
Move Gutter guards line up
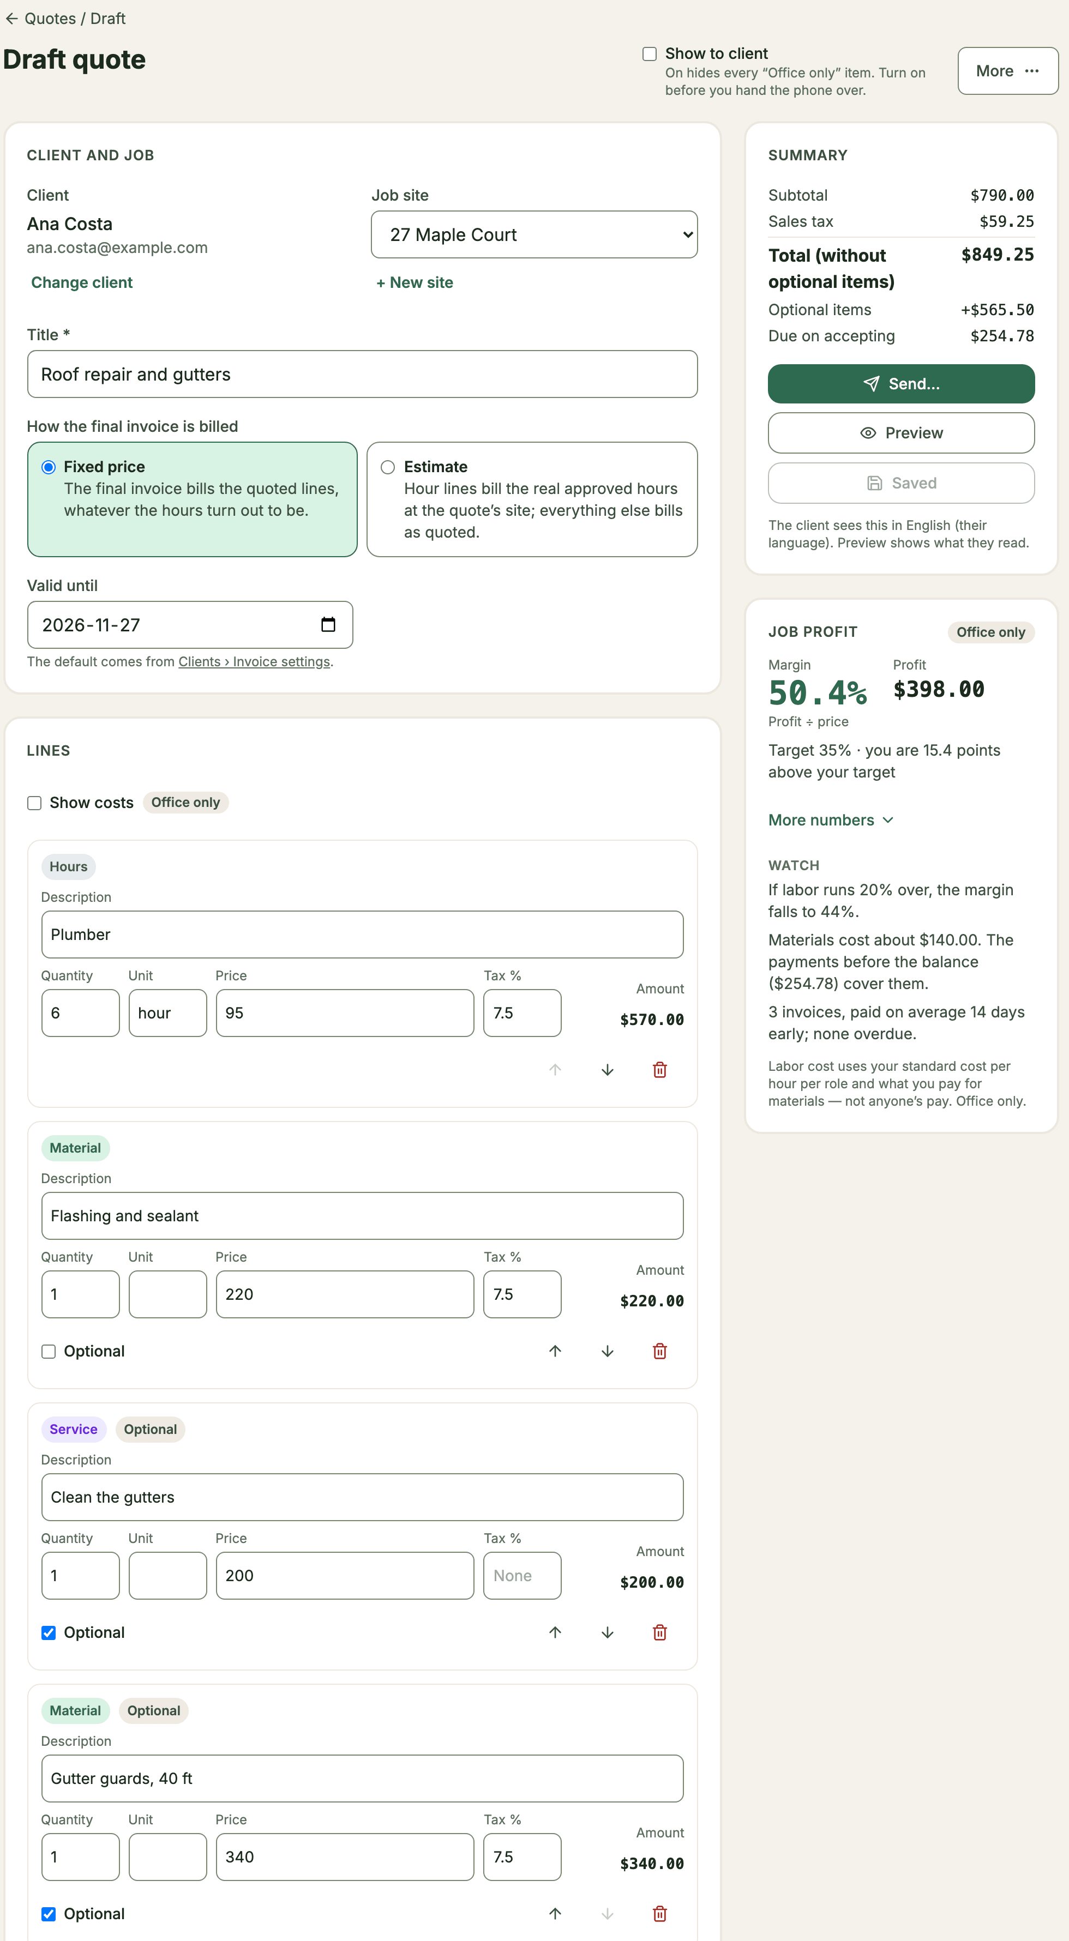(555, 1914)
